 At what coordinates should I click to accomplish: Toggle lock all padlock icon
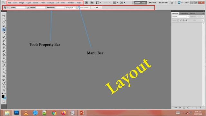186,20
